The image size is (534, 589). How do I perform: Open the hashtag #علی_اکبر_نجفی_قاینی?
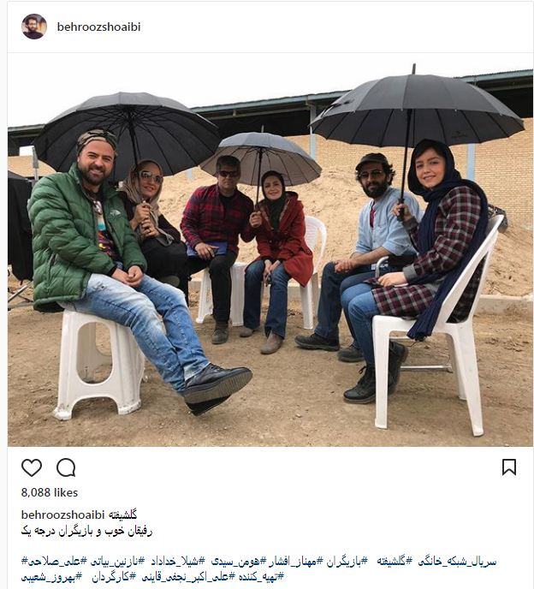pos(187,577)
